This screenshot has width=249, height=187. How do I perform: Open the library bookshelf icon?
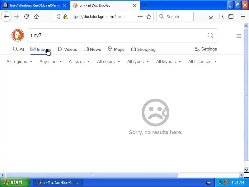tap(221, 17)
